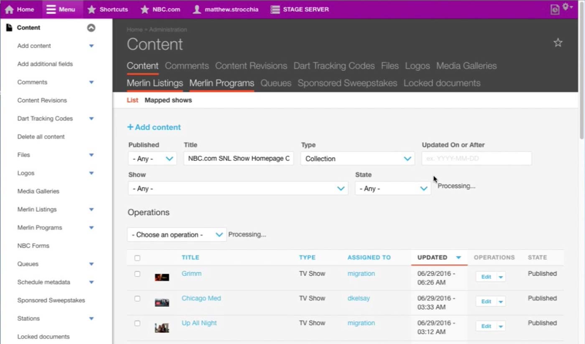Open the Up All Night title link

tap(199, 323)
